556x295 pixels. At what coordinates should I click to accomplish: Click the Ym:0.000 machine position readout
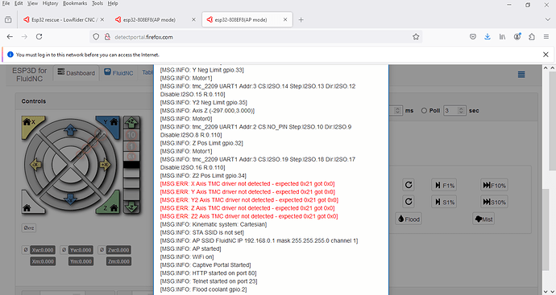pyautogui.click(x=81, y=261)
